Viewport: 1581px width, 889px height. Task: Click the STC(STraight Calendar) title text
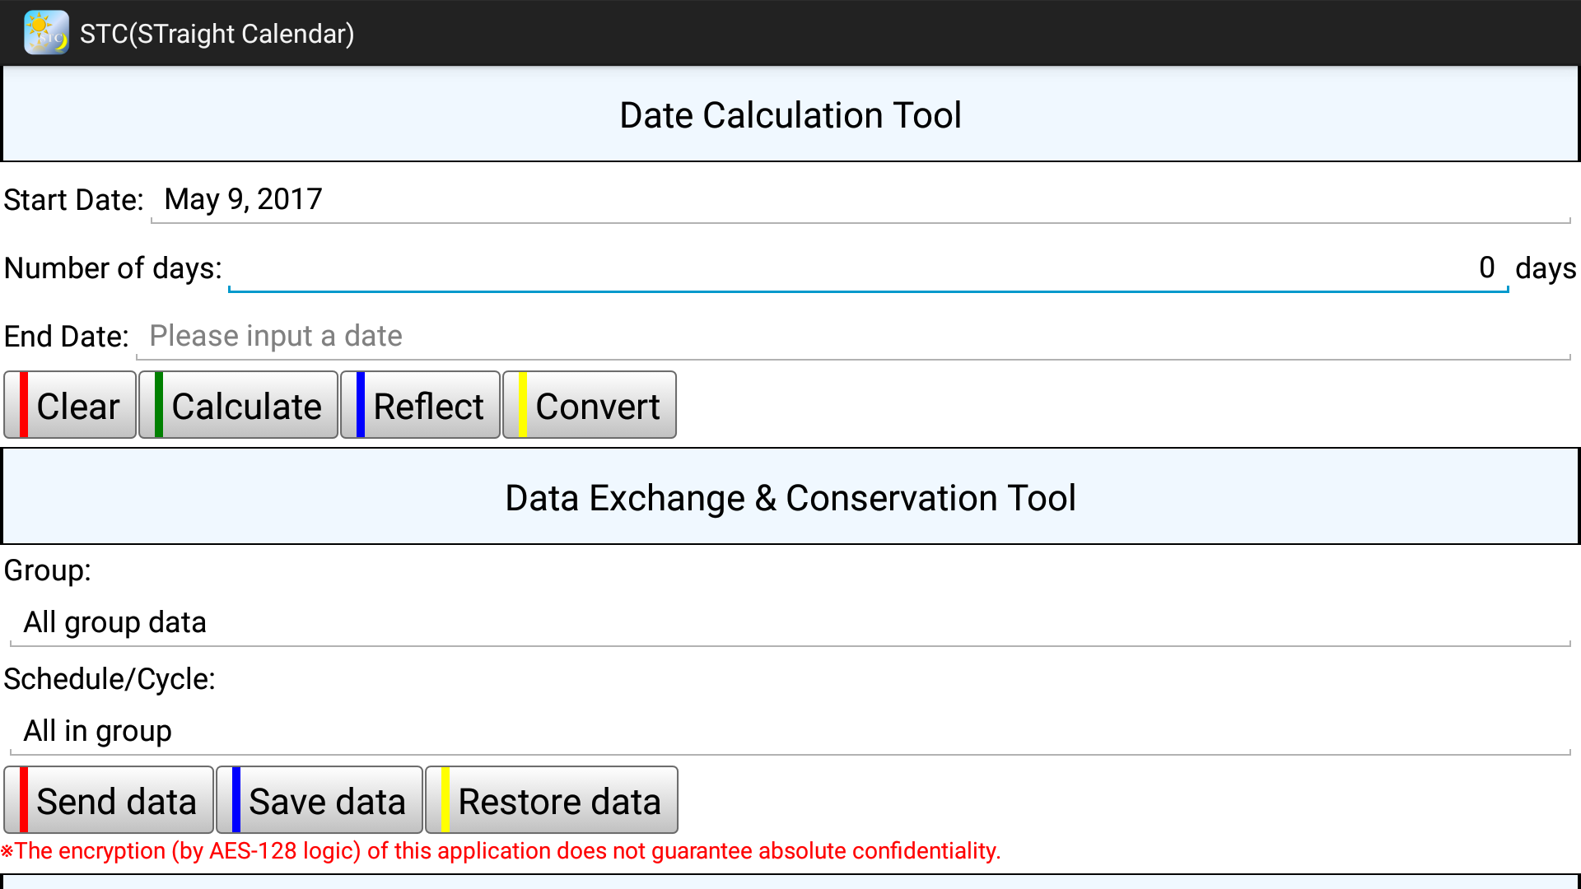click(217, 34)
